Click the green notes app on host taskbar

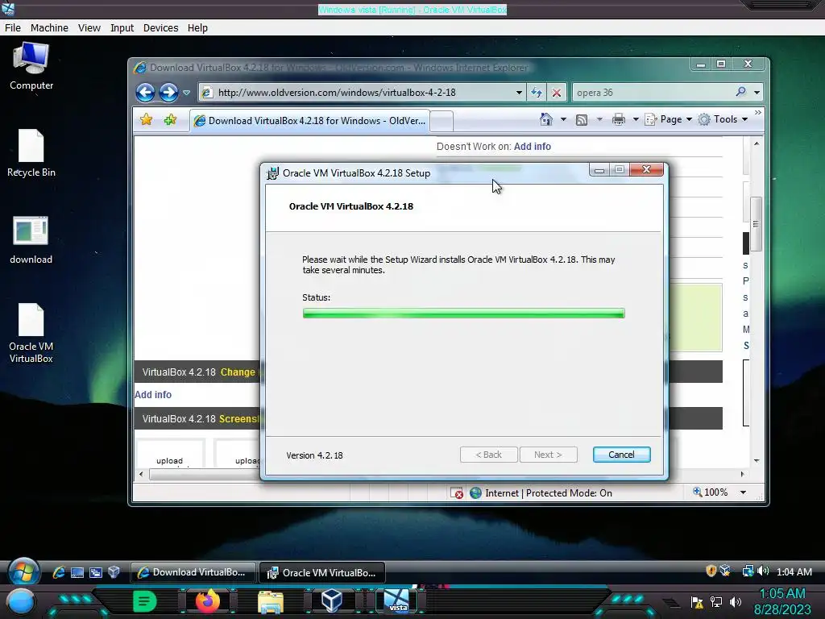tap(145, 601)
